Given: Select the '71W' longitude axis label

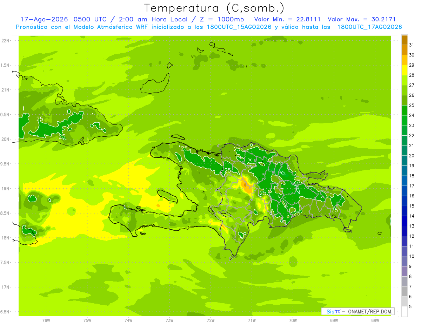Looking at the screenshot, I should [252, 320].
